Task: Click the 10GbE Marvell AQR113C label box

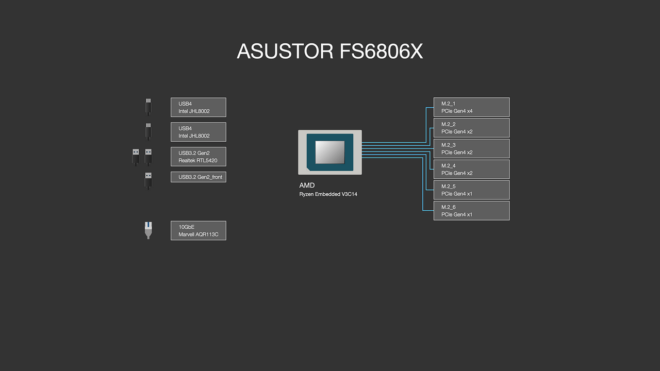Action: tap(198, 230)
